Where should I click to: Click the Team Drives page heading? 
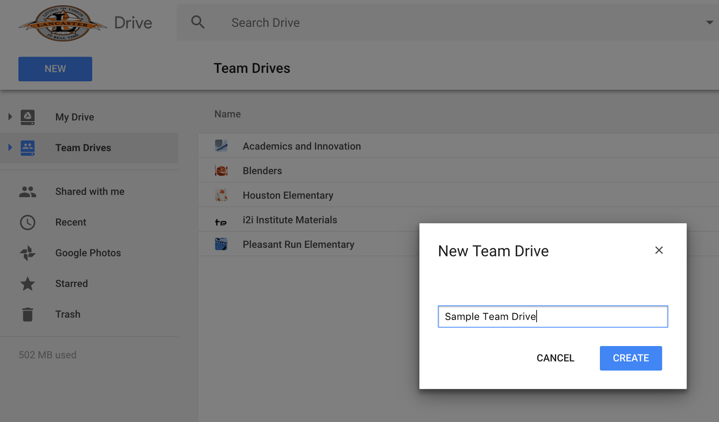click(x=252, y=68)
